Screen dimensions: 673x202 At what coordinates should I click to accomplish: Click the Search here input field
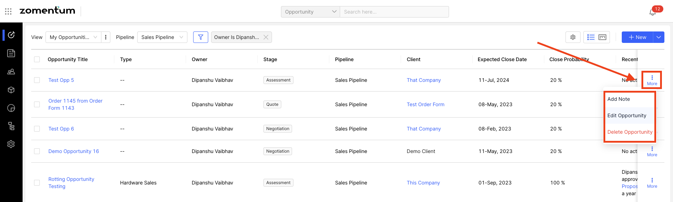[x=394, y=12]
